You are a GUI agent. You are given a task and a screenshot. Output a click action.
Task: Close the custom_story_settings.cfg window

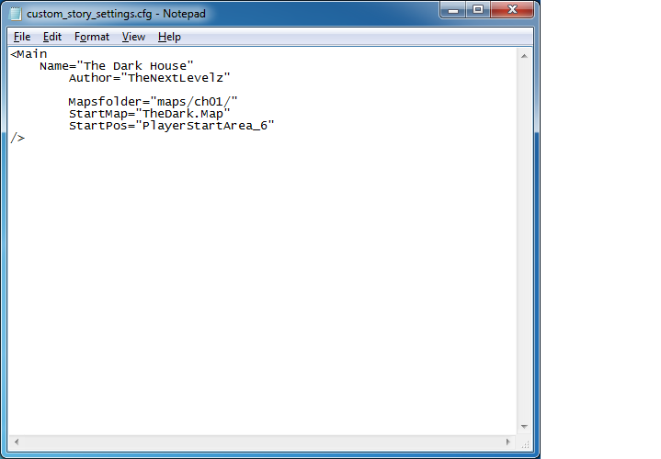point(510,9)
